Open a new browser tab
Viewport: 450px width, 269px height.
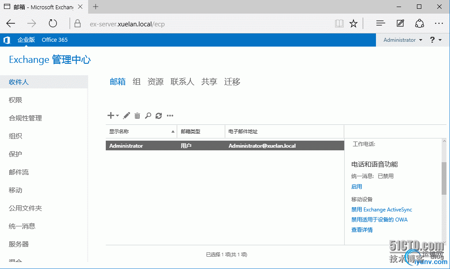(x=96, y=7)
